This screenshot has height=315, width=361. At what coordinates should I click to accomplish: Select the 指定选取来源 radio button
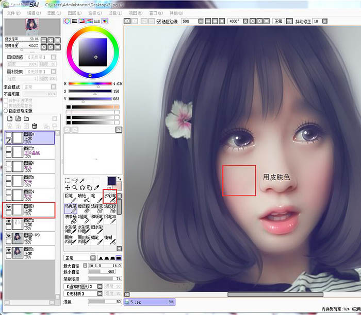point(6,111)
